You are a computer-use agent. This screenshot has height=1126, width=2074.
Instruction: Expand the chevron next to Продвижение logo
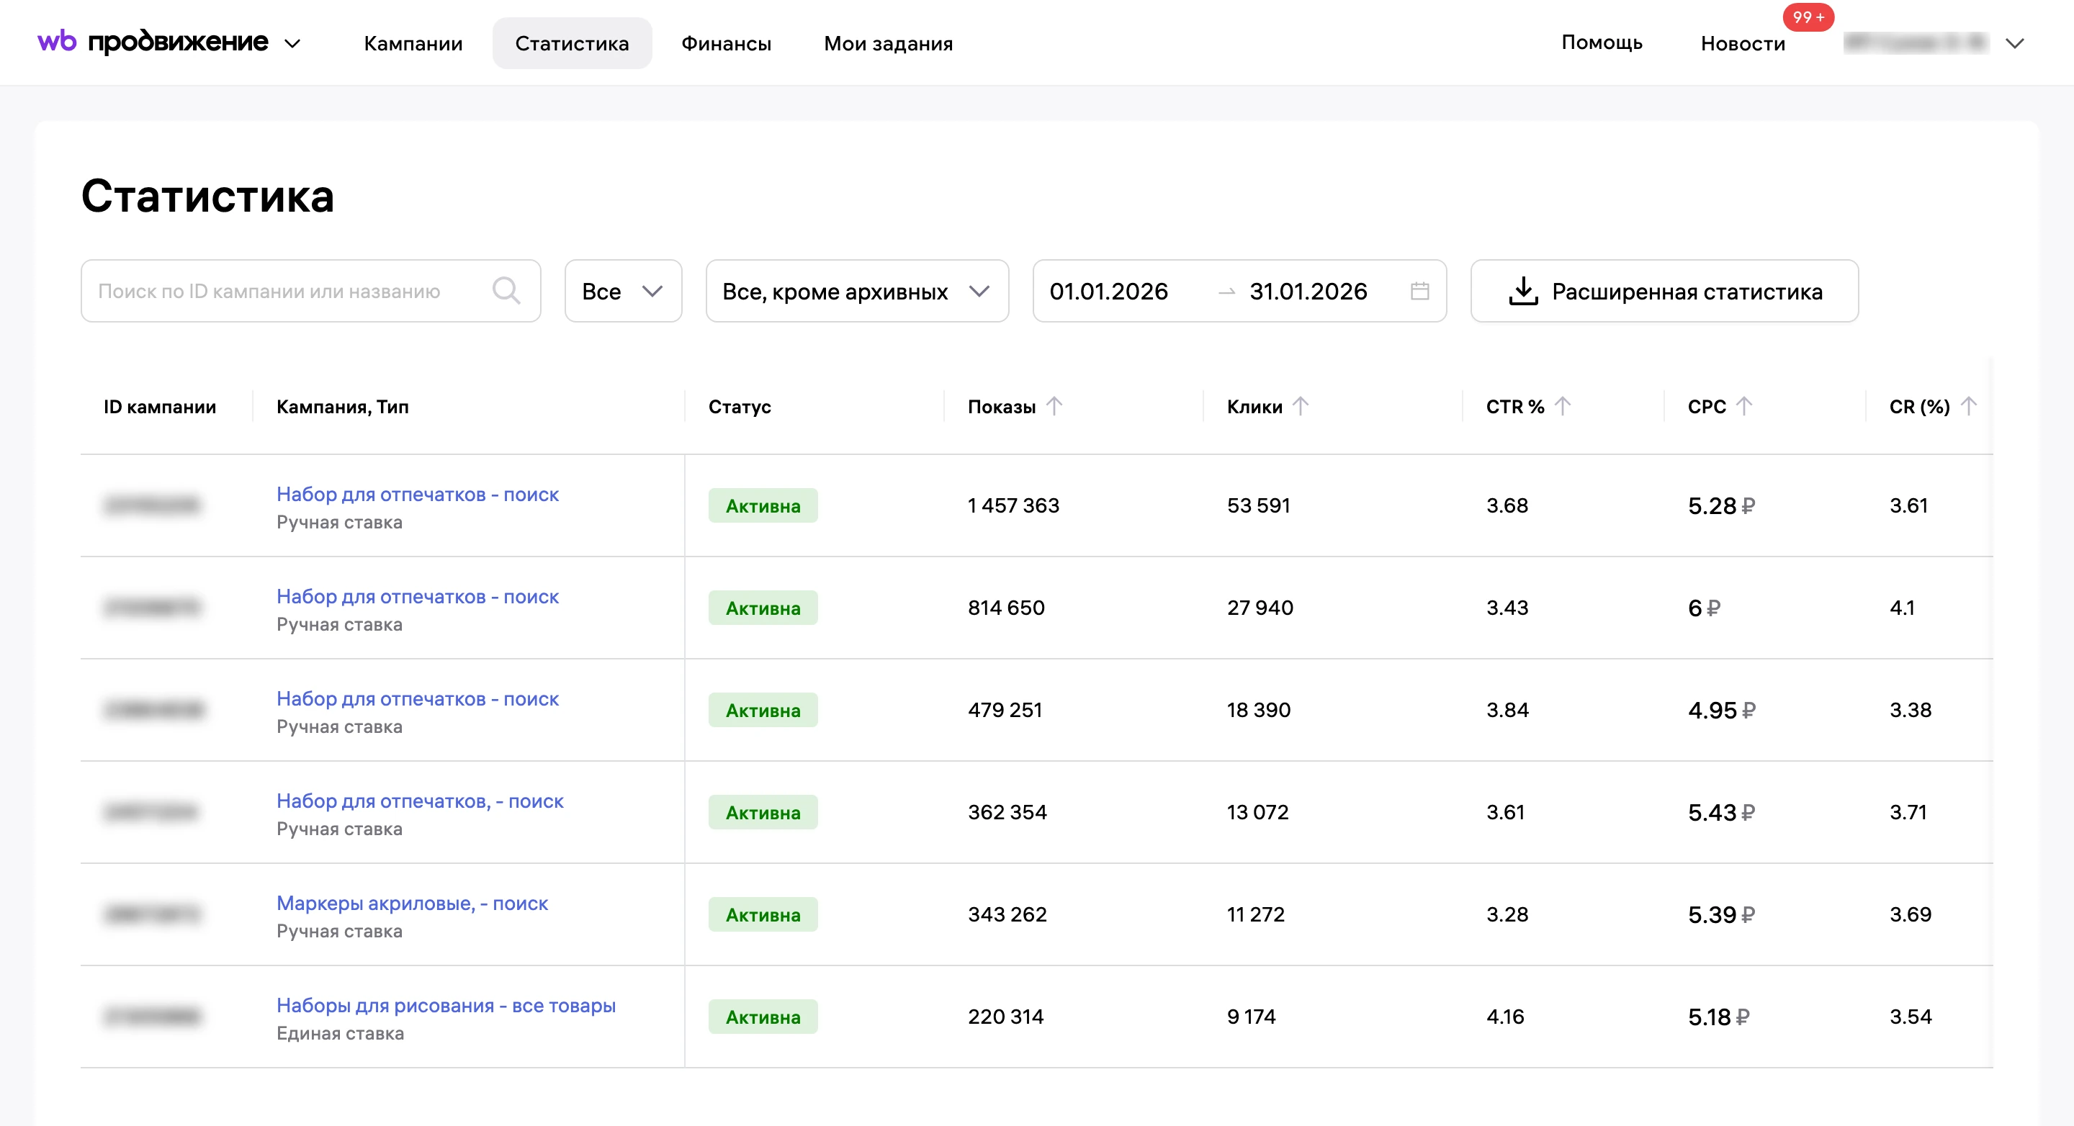(293, 43)
